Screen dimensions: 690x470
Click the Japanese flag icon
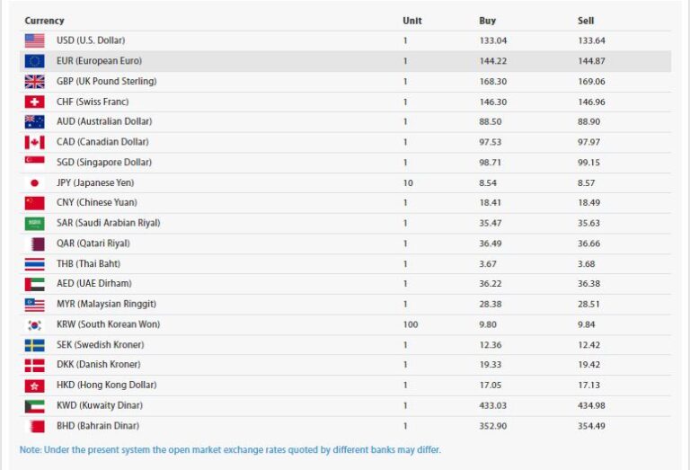(34, 182)
